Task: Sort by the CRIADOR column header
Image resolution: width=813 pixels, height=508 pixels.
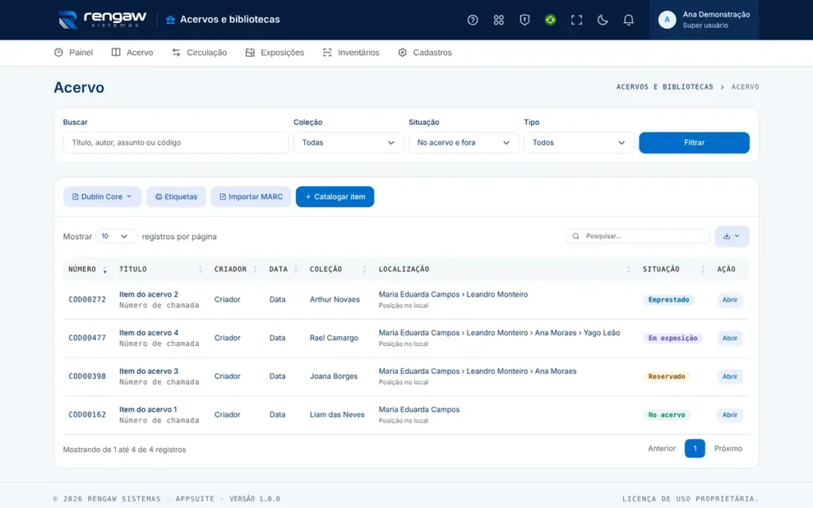Action: click(x=236, y=269)
